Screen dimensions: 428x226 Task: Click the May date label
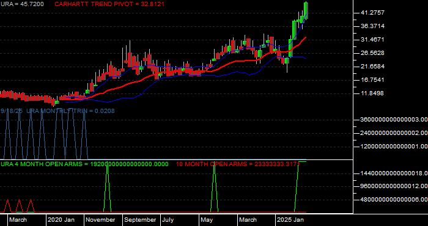[x=207, y=220]
